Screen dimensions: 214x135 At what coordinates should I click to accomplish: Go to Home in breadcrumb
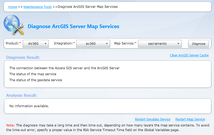point(13,7)
